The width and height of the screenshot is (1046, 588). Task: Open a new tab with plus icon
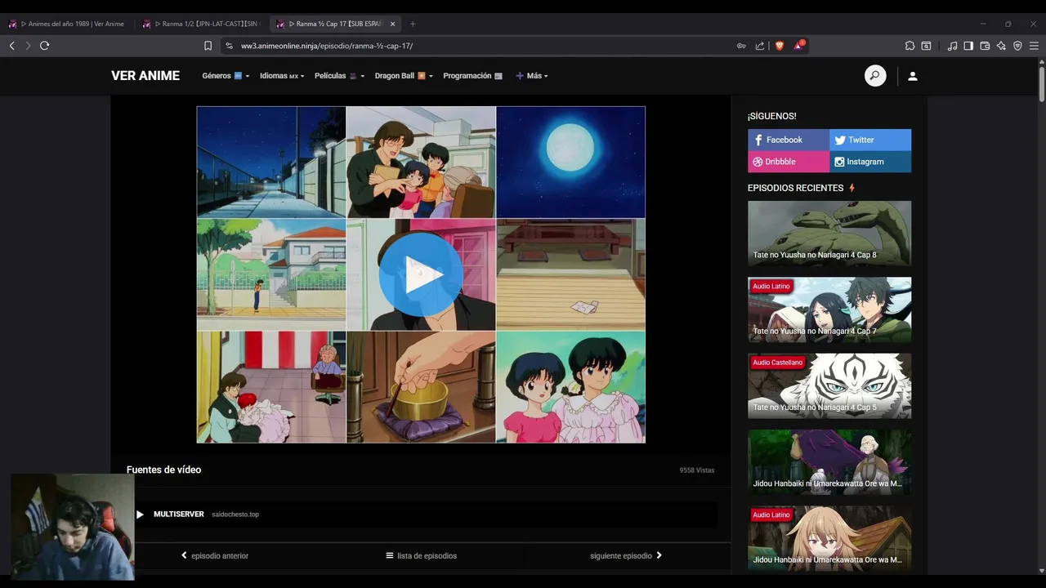point(413,24)
